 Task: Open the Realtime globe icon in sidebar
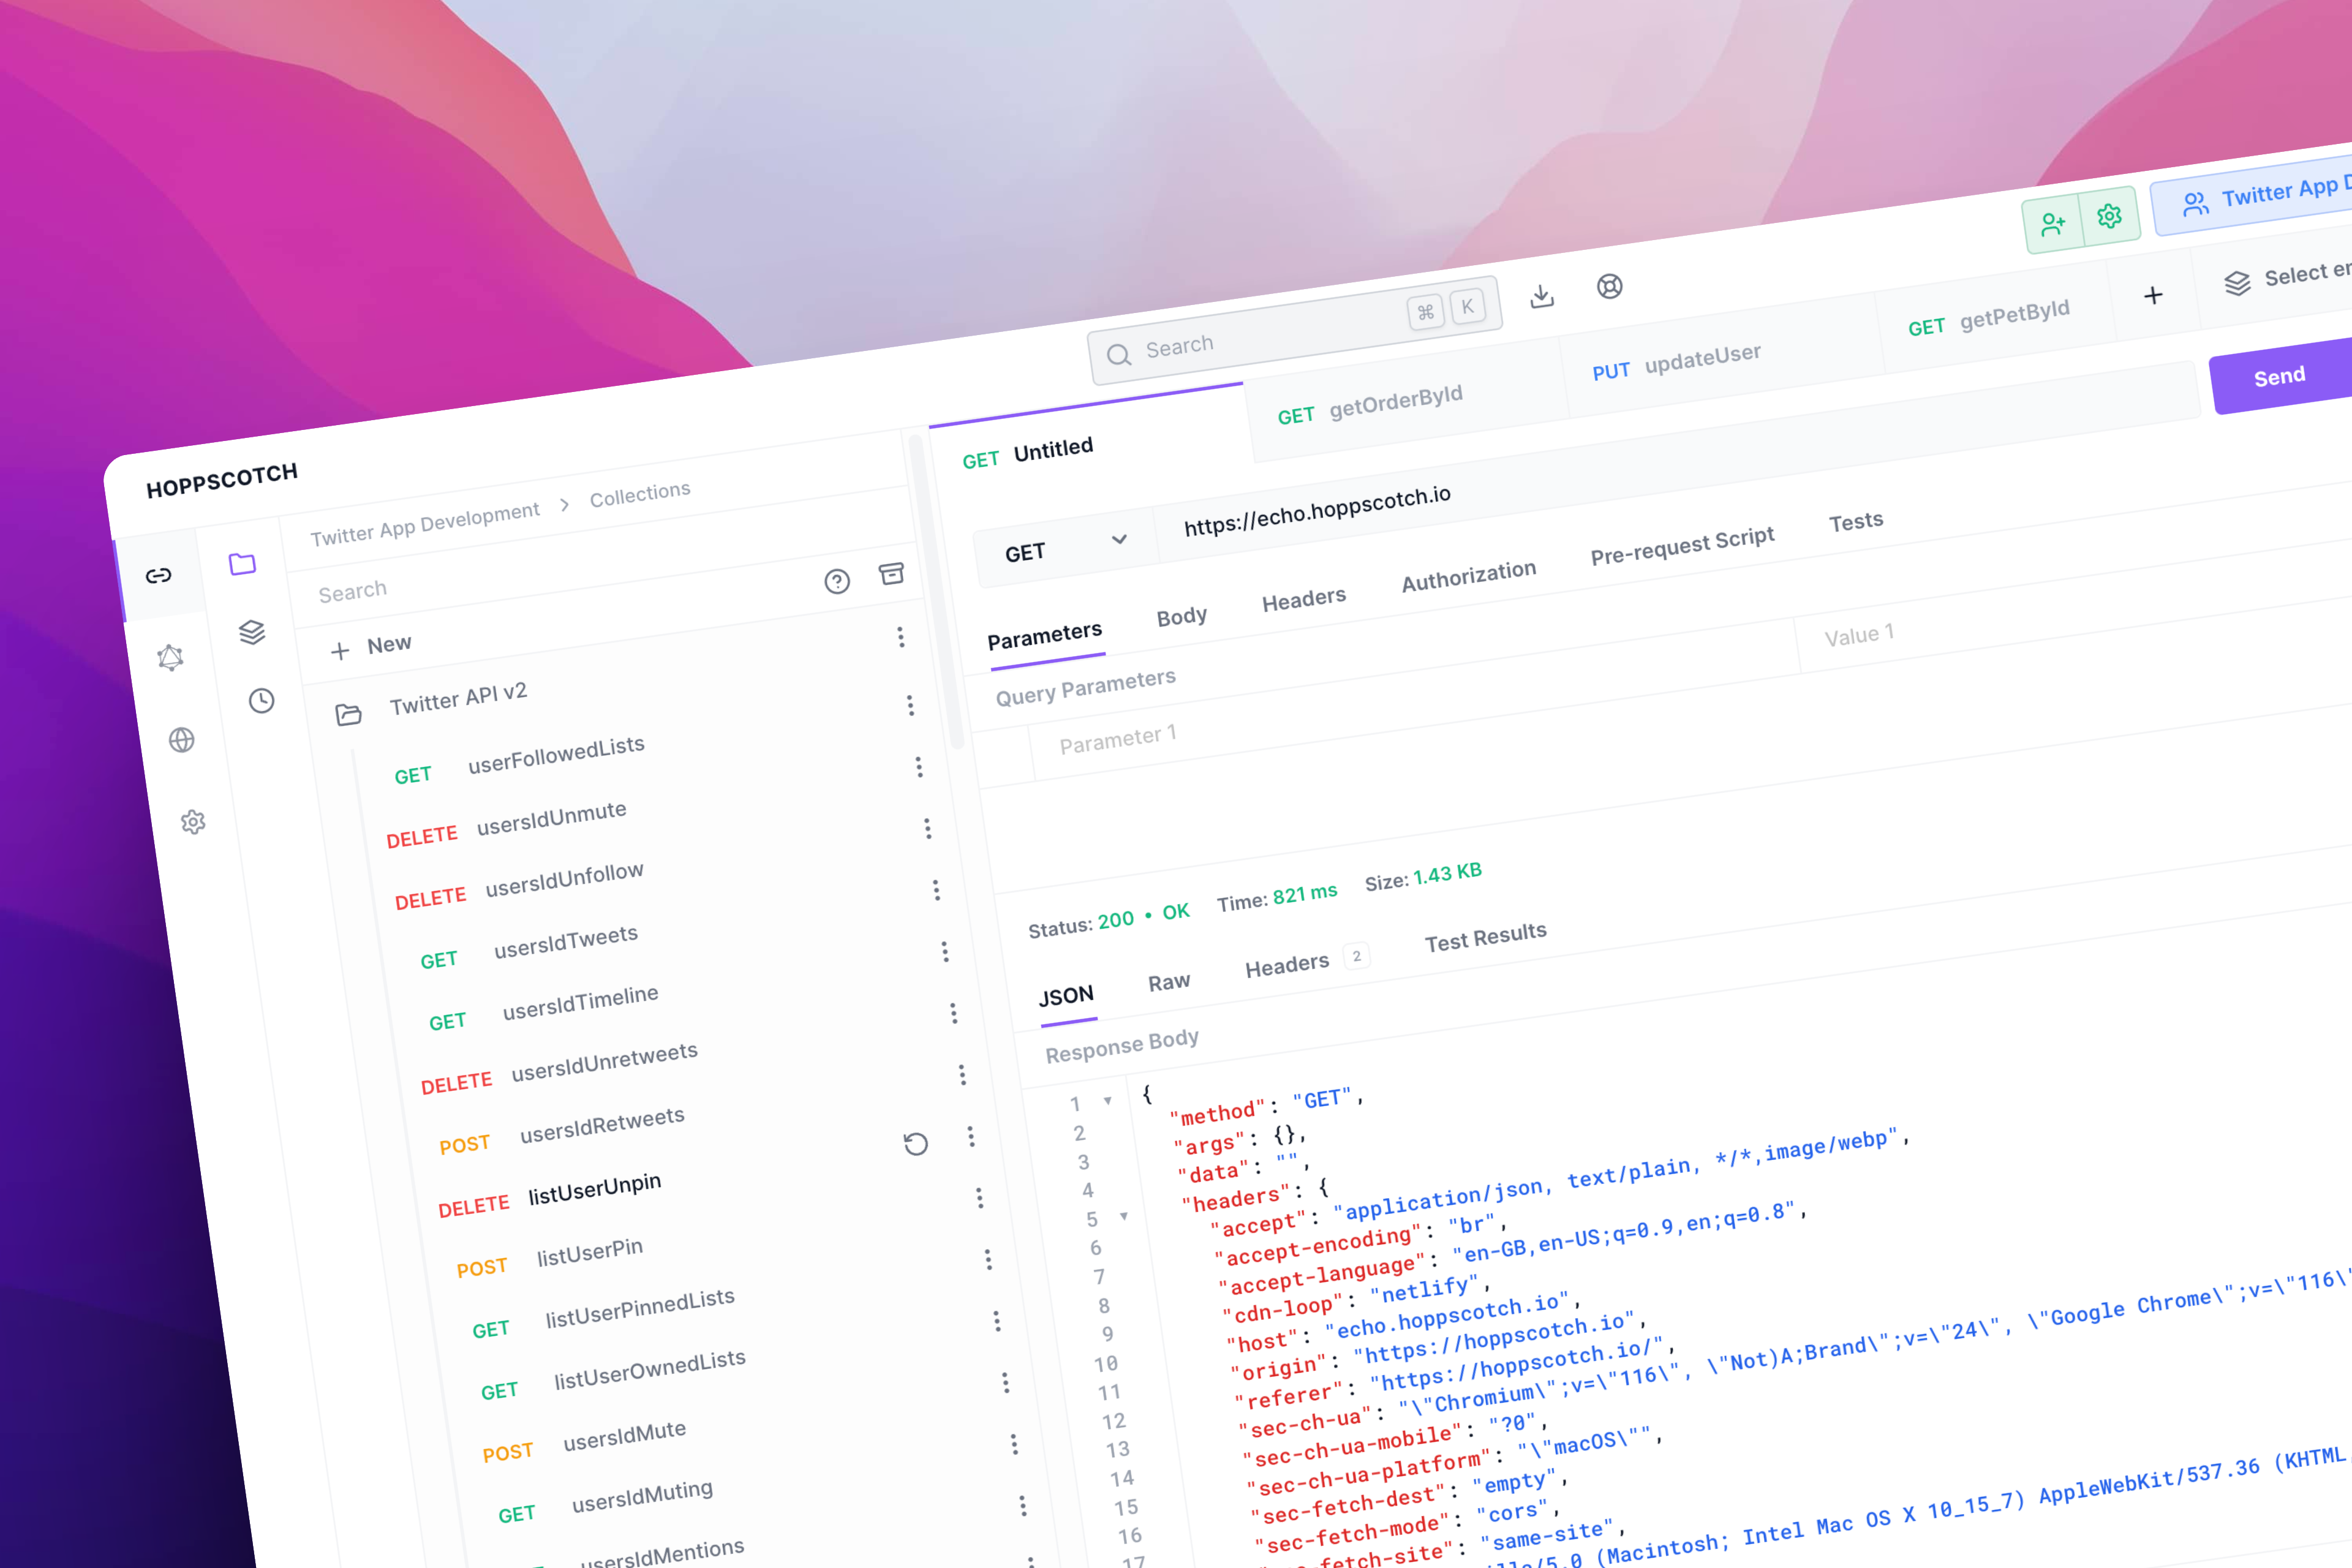[181, 740]
